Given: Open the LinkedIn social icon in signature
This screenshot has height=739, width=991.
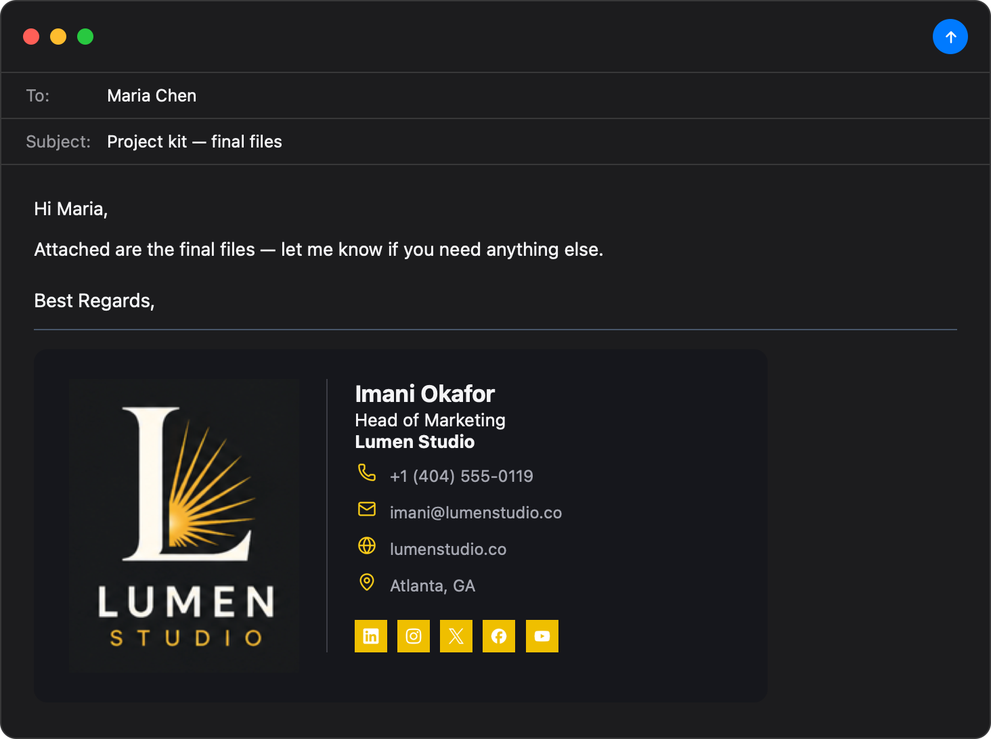Looking at the screenshot, I should [371, 636].
